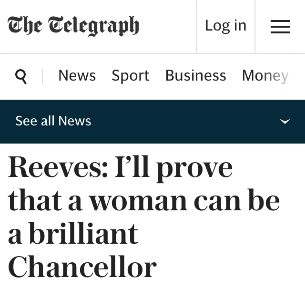The width and height of the screenshot is (305, 289).
Task: Open the News section
Action: pos(77,76)
